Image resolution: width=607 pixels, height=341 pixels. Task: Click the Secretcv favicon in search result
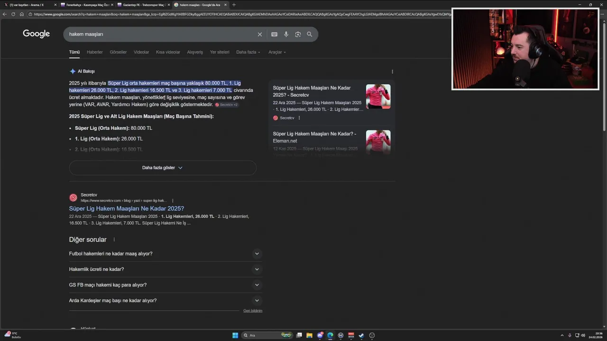click(73, 197)
